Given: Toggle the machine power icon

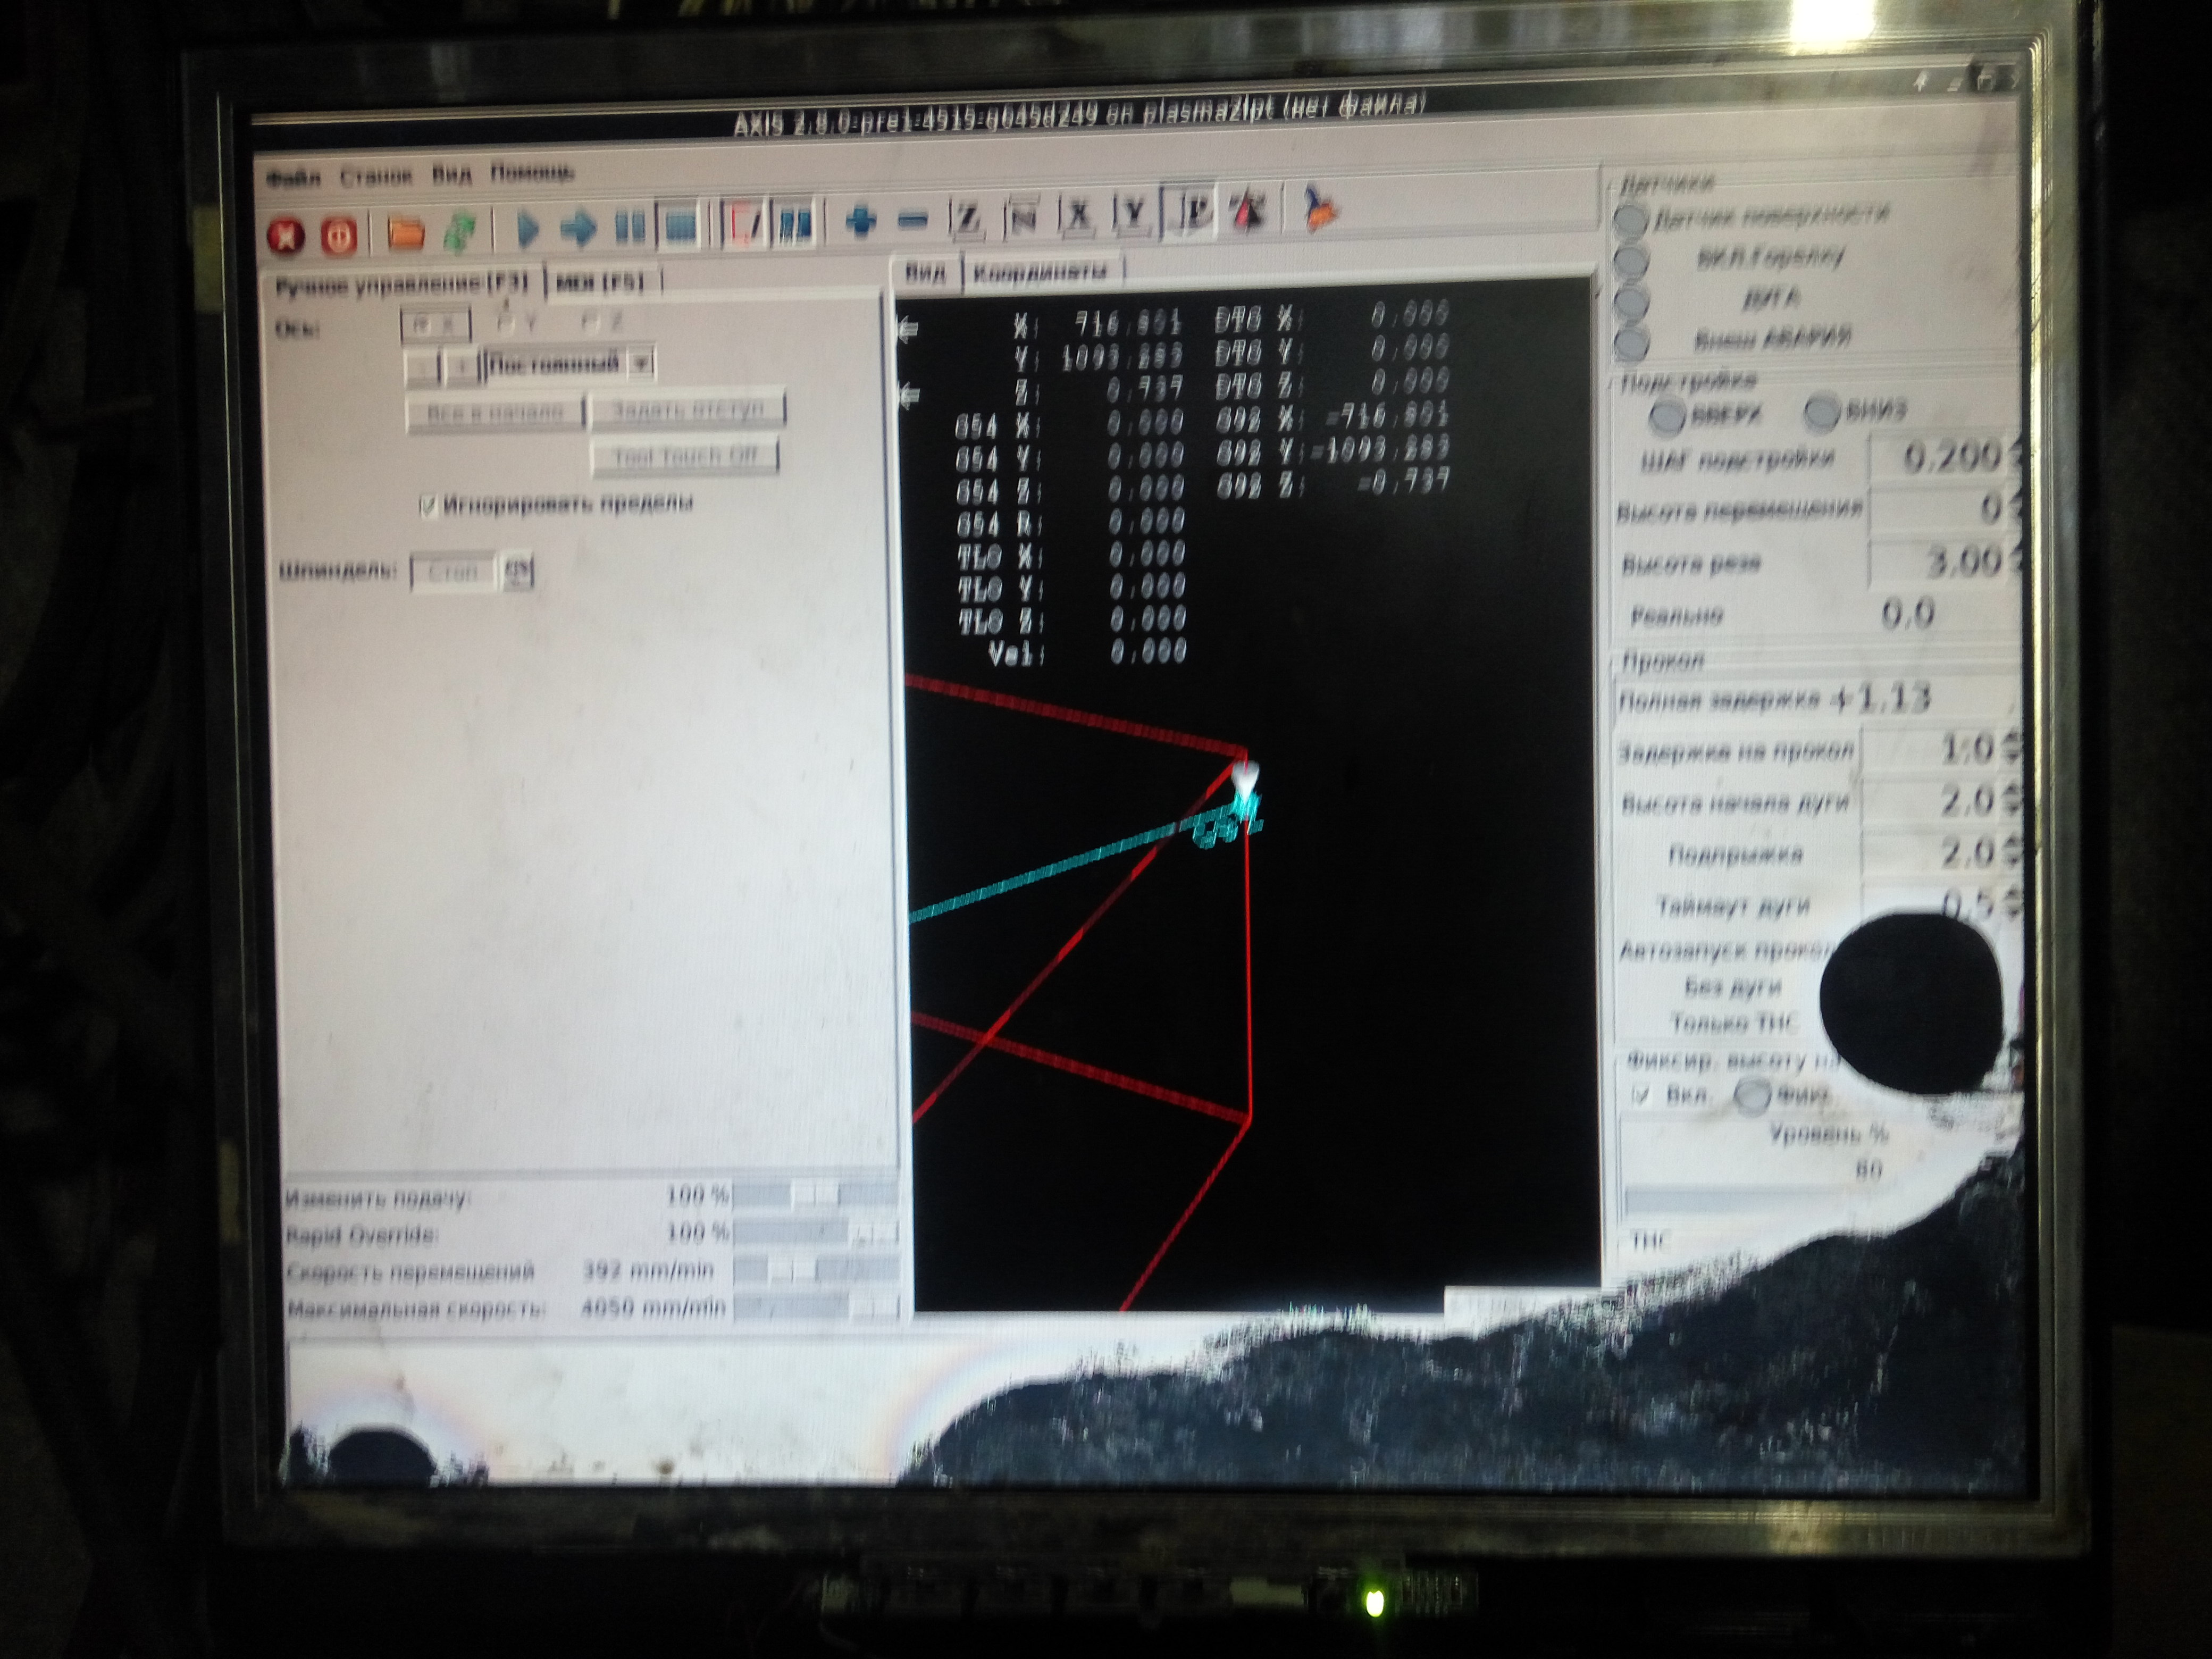Looking at the screenshot, I should tap(339, 236).
